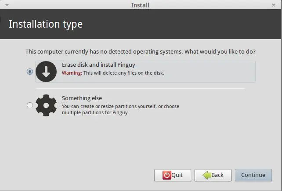
Task: Select the Erase disk radio button
Action: click(30, 72)
